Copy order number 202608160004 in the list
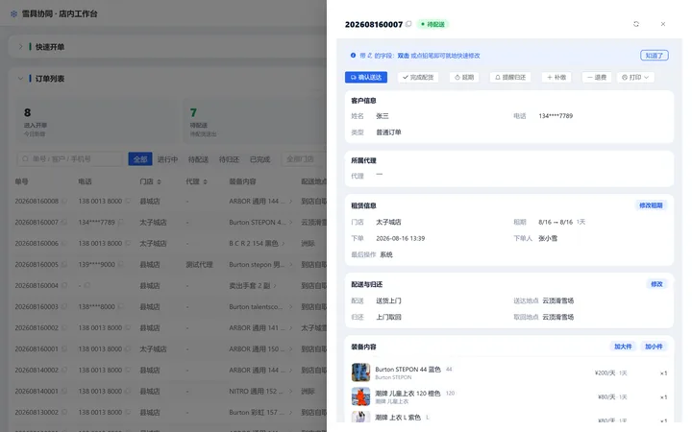 pyautogui.click(x=64, y=286)
